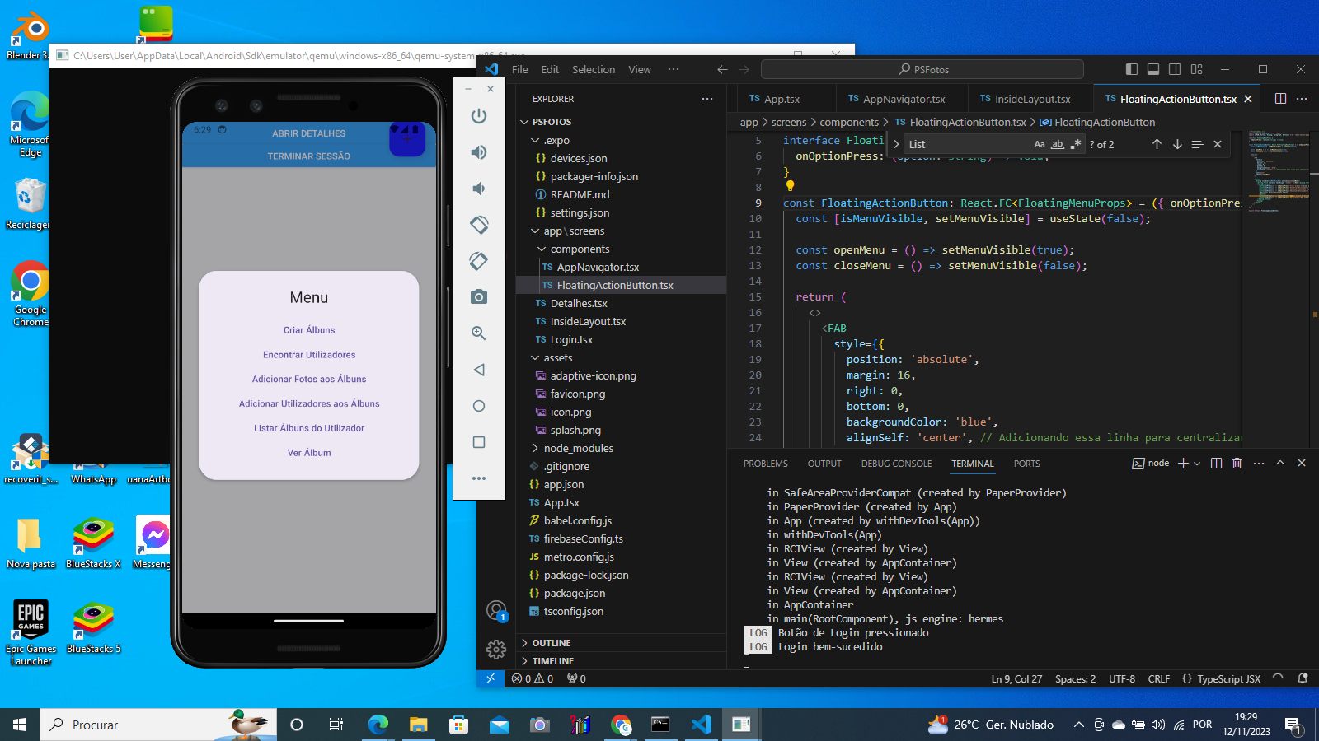
Task: Open emulator extended controls ellipsis
Action: [x=478, y=478]
